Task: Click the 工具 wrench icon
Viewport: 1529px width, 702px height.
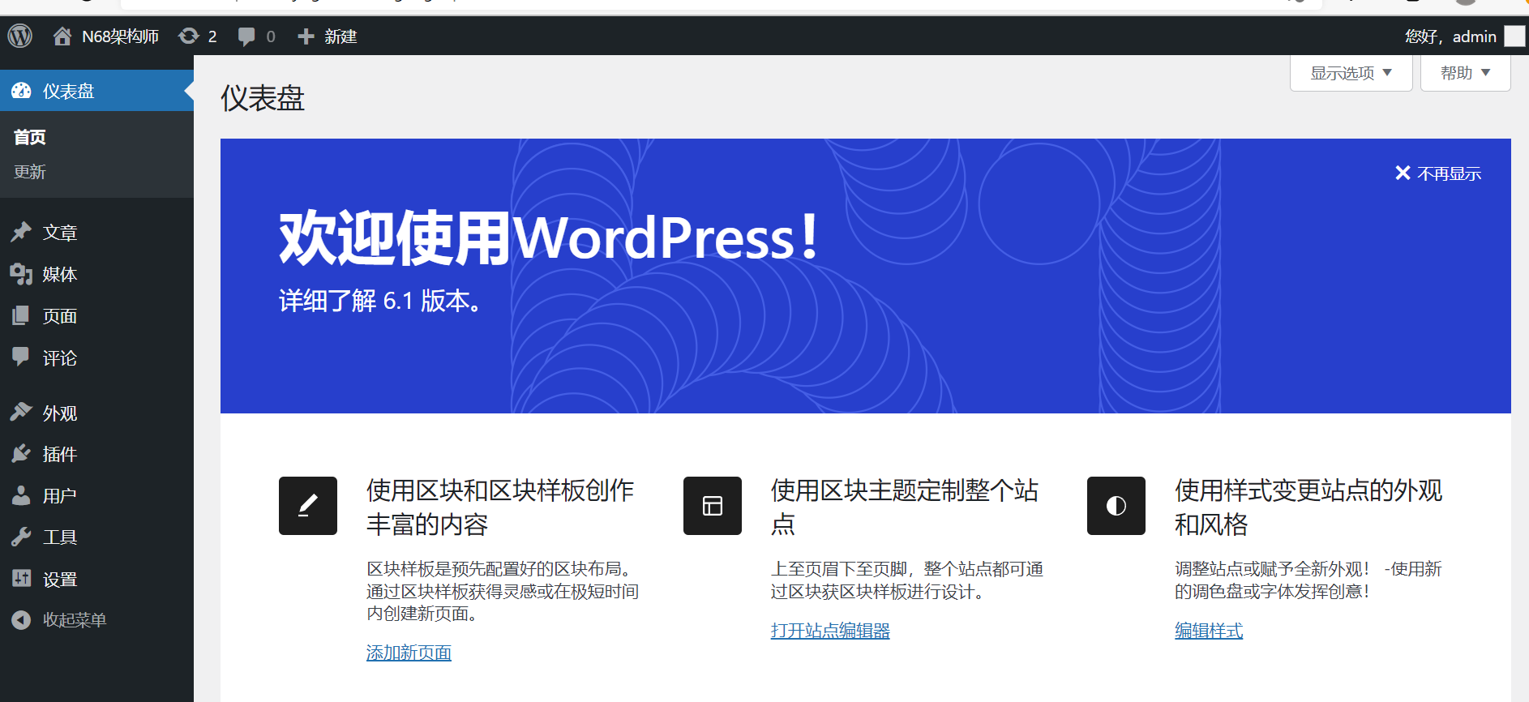Action: click(x=21, y=537)
